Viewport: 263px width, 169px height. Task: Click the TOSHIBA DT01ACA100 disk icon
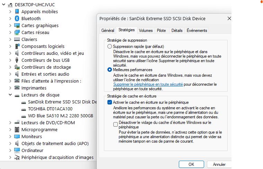coord(24,109)
